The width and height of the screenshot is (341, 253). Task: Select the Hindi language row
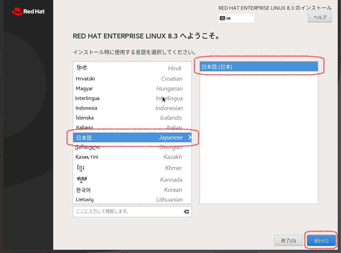tap(132, 68)
